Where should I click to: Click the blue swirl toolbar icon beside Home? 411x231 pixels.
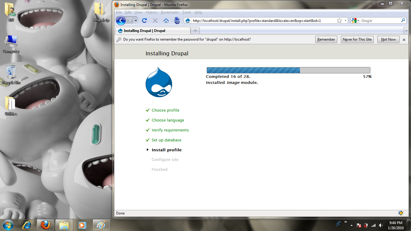177,20
